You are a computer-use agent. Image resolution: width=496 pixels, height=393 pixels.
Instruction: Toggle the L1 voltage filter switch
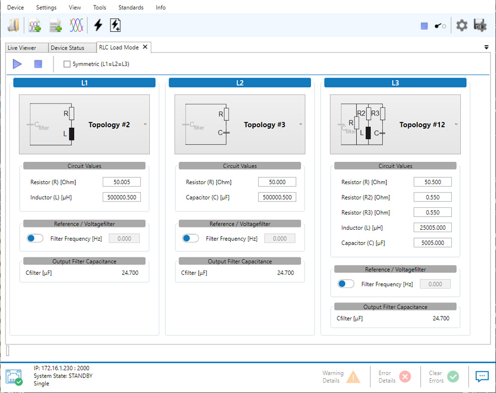[35, 239]
